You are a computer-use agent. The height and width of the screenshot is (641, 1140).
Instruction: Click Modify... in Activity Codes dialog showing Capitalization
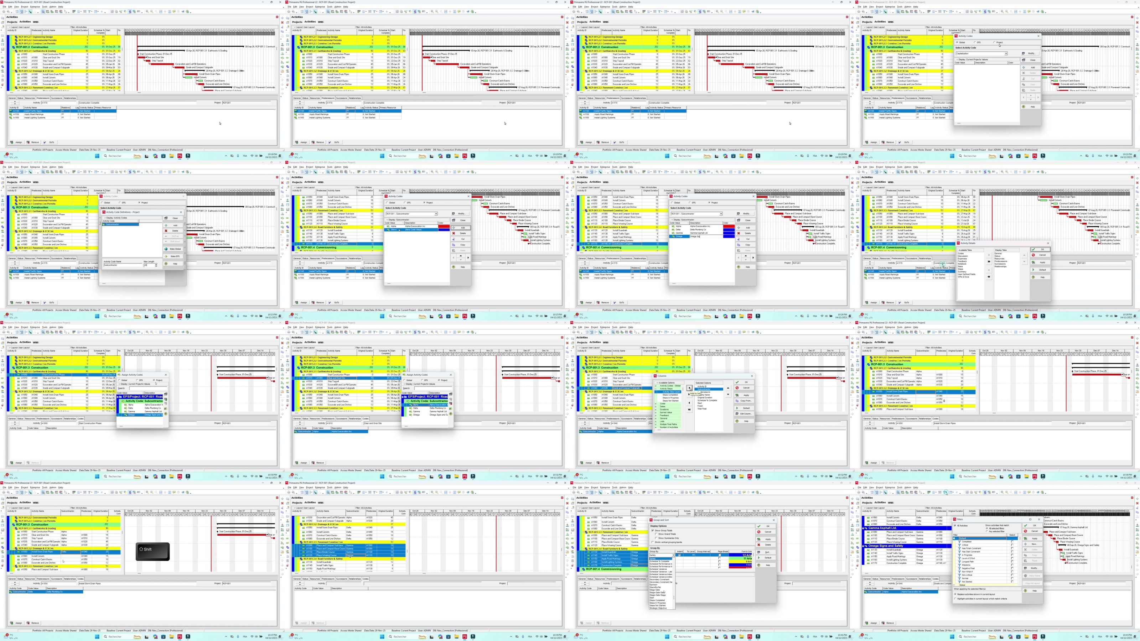pos(1030,53)
